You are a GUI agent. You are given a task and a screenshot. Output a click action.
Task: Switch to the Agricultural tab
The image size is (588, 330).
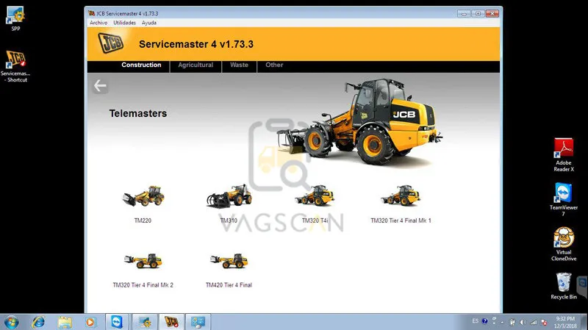196,65
